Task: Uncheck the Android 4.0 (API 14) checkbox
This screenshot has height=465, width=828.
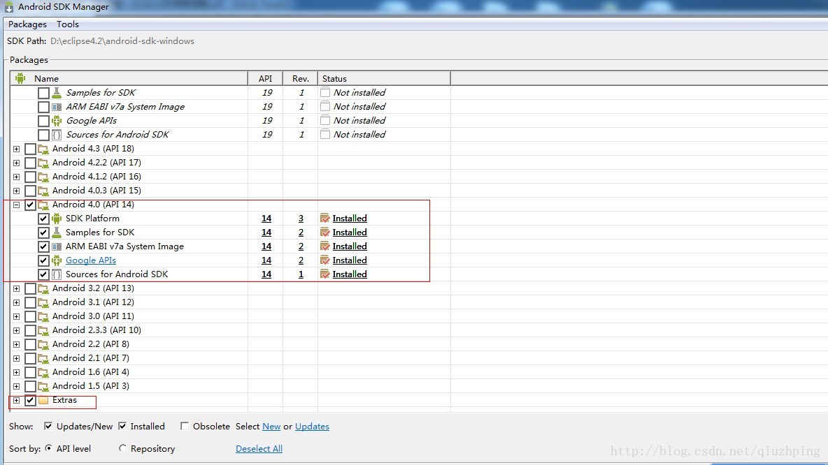Action: pyautogui.click(x=30, y=205)
